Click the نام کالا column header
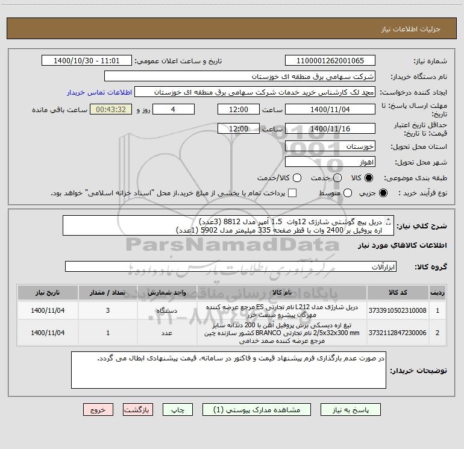 282,293
